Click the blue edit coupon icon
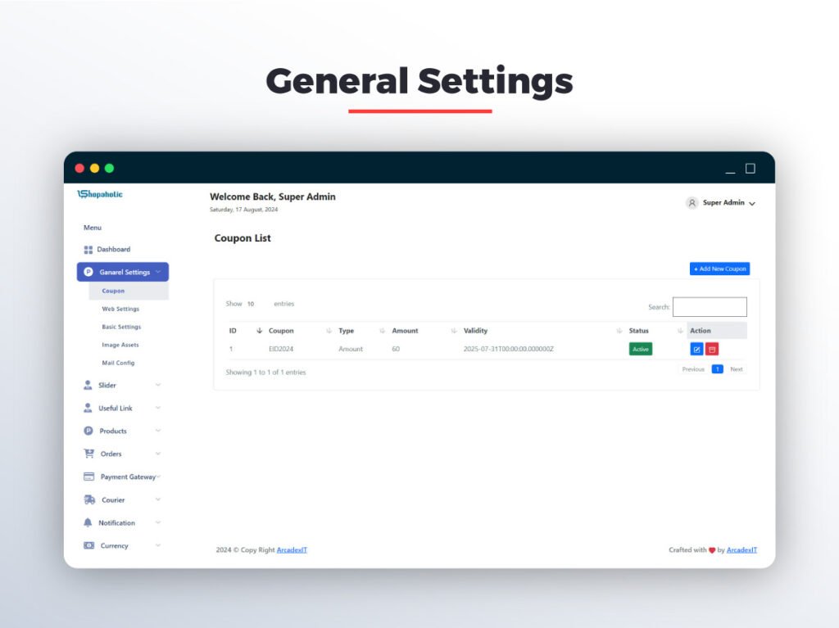The width and height of the screenshot is (839, 628). (696, 350)
